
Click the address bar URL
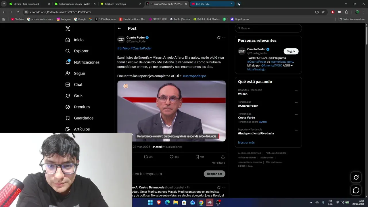pyautogui.click(x=60, y=12)
